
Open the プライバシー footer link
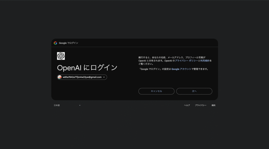point(200,105)
